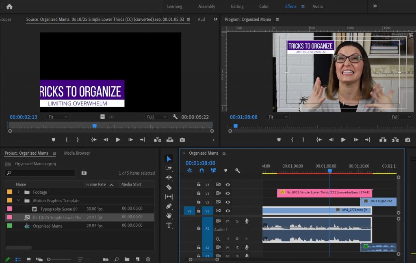Go to In point in Source monitor

pyautogui.click(x=94, y=140)
